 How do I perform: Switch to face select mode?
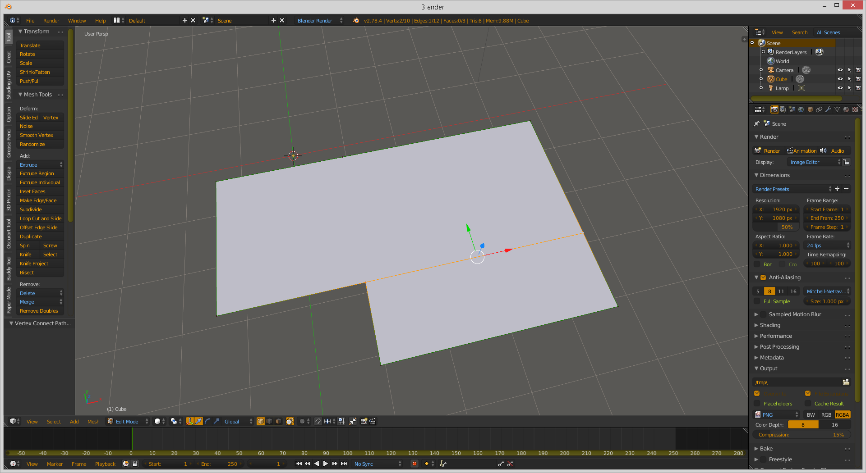pos(278,421)
